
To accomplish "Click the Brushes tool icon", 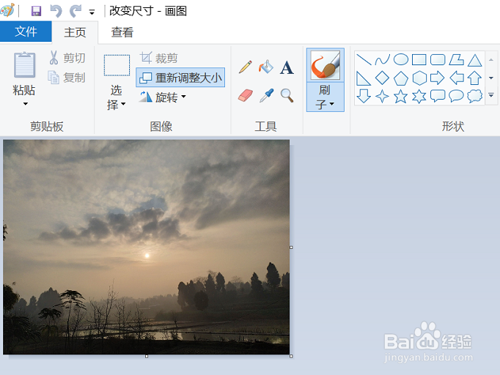I will pyautogui.click(x=326, y=65).
